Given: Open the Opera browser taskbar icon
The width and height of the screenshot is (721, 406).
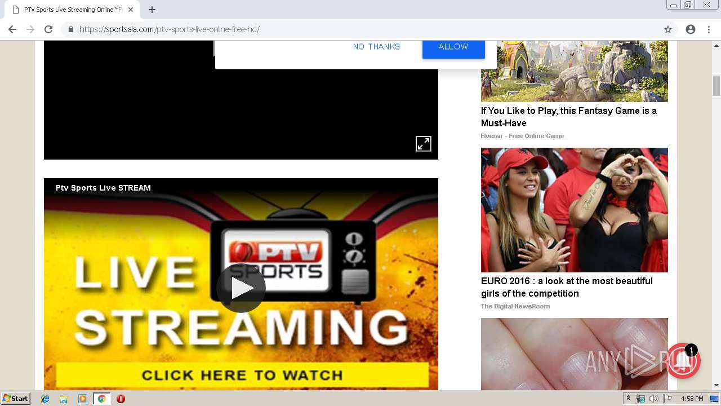Looking at the screenshot, I should [121, 399].
